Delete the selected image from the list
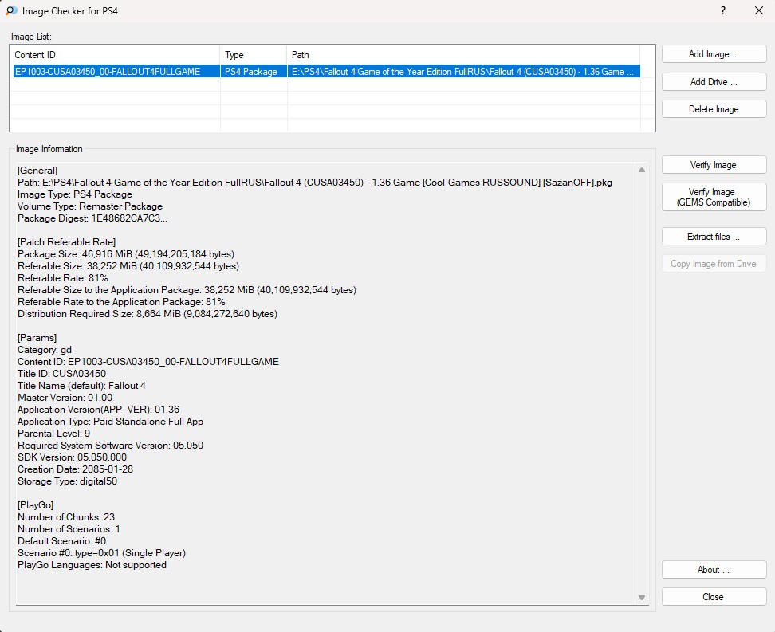The image size is (775, 632). (x=714, y=109)
